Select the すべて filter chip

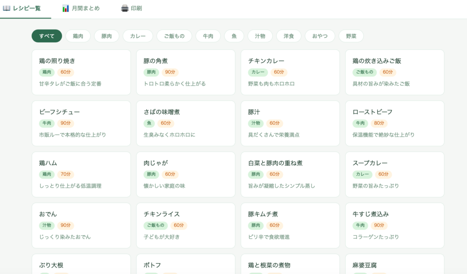pyautogui.click(x=47, y=36)
